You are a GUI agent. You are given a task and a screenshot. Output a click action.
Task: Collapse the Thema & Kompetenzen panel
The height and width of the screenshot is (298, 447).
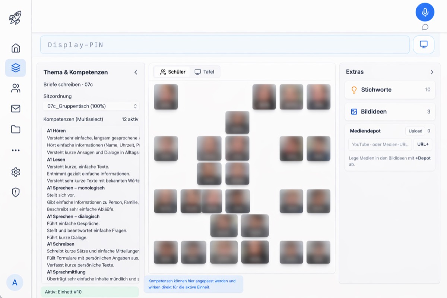click(x=136, y=72)
